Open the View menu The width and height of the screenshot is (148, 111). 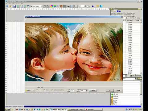13,4
